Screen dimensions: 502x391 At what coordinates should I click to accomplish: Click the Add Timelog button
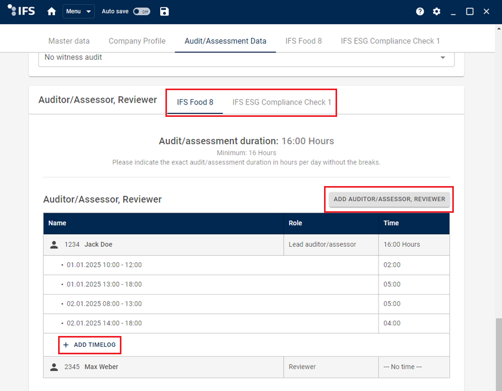(x=90, y=345)
